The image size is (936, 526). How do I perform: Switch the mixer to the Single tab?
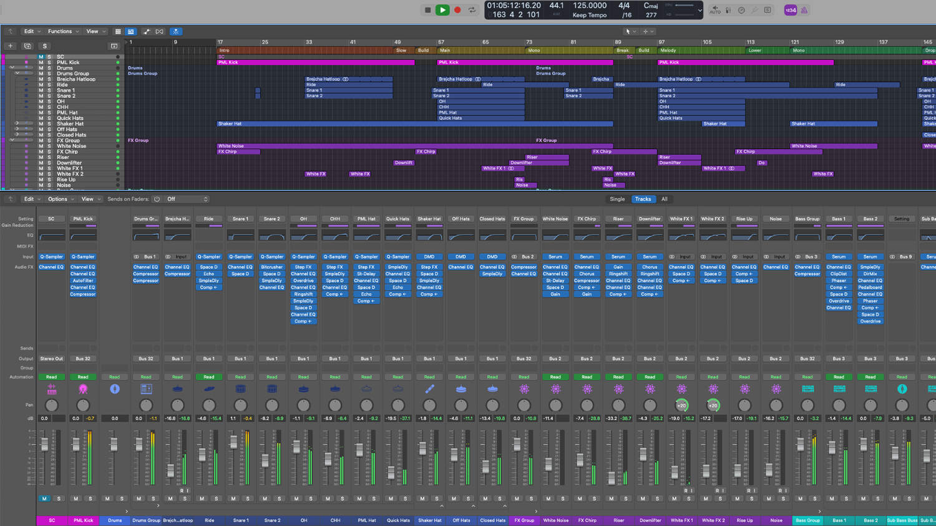(x=617, y=199)
